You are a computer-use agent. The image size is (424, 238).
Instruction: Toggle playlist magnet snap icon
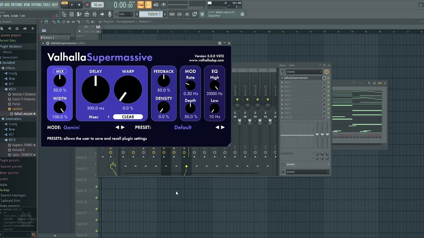point(46,22)
